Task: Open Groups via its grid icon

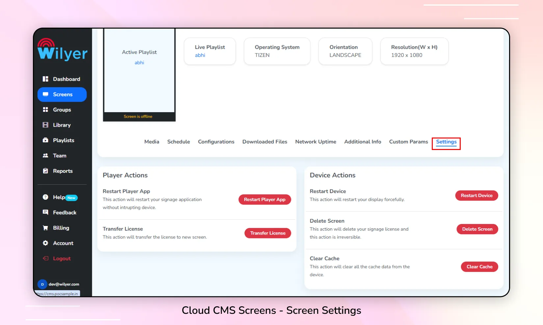Action: [x=45, y=110]
